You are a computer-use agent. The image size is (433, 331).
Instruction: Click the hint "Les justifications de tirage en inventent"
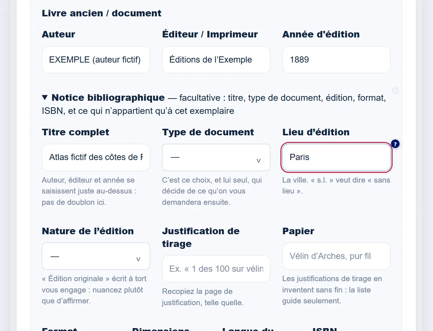pos(332,290)
